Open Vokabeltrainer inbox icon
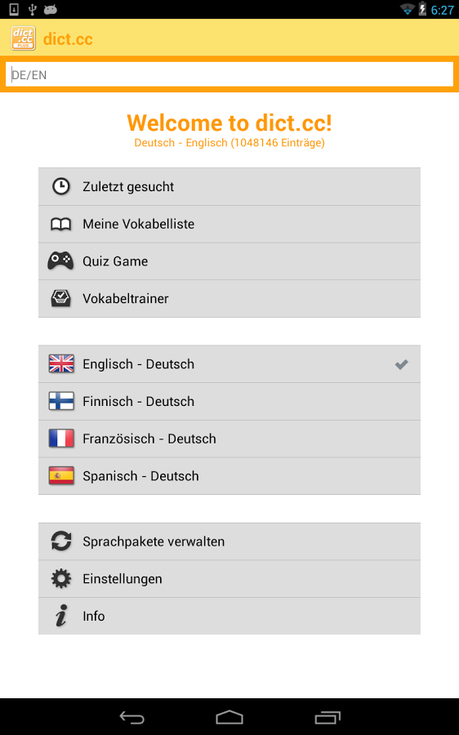 (x=61, y=298)
